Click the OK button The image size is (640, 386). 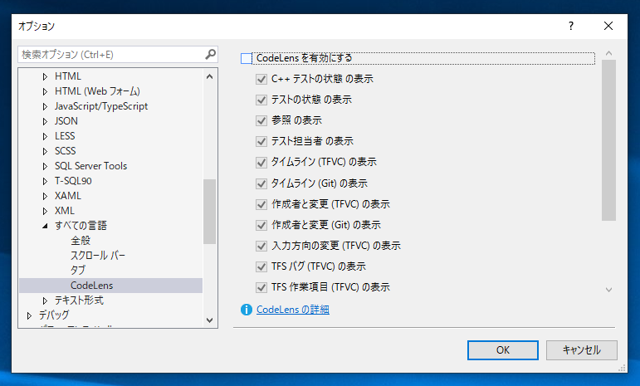503,350
